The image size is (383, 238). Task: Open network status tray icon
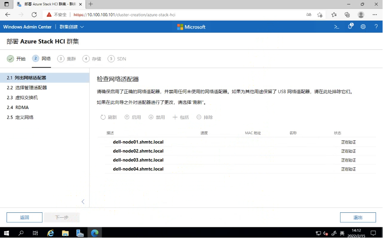pyautogui.click(x=318, y=234)
